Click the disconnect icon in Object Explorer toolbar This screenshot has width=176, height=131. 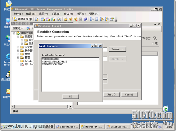(x=29, y=28)
